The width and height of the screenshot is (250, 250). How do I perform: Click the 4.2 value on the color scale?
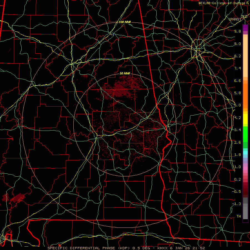237,118
